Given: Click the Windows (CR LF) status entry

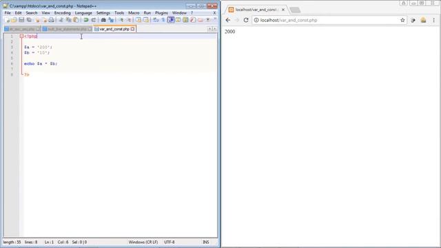Looking at the screenshot, I should [x=143, y=242].
